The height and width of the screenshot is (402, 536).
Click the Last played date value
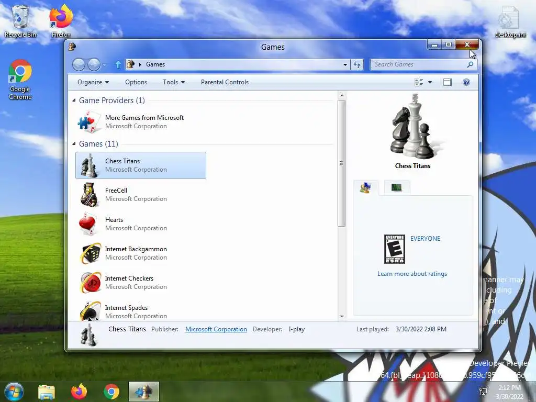pyautogui.click(x=421, y=329)
